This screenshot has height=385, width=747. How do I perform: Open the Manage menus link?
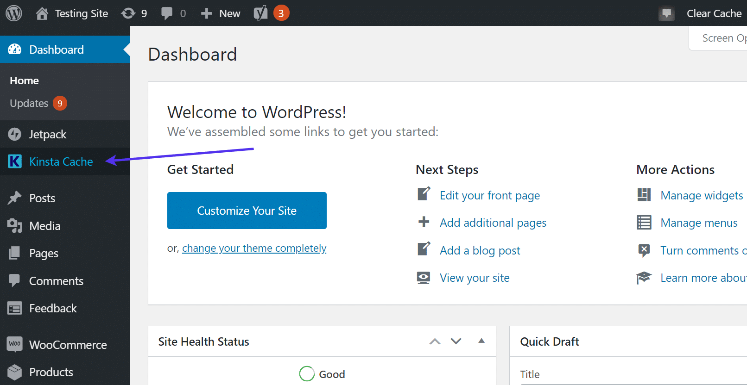(699, 223)
